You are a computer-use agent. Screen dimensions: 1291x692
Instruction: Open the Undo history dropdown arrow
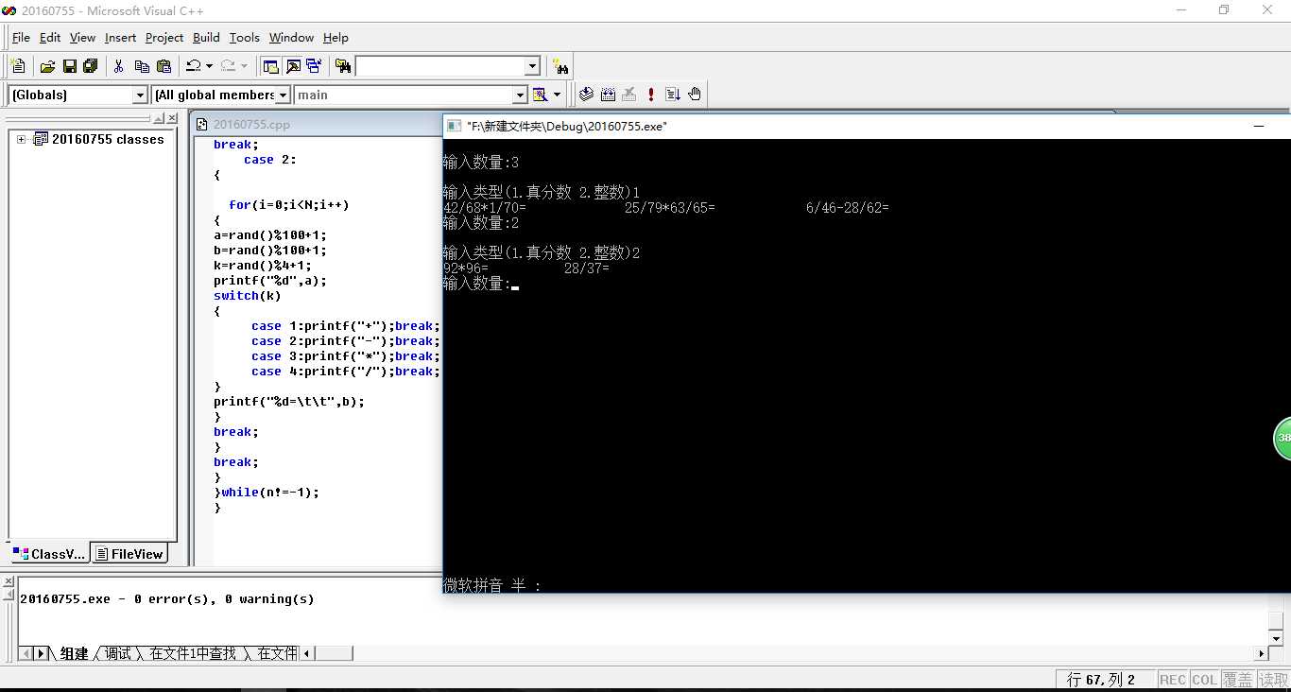209,66
